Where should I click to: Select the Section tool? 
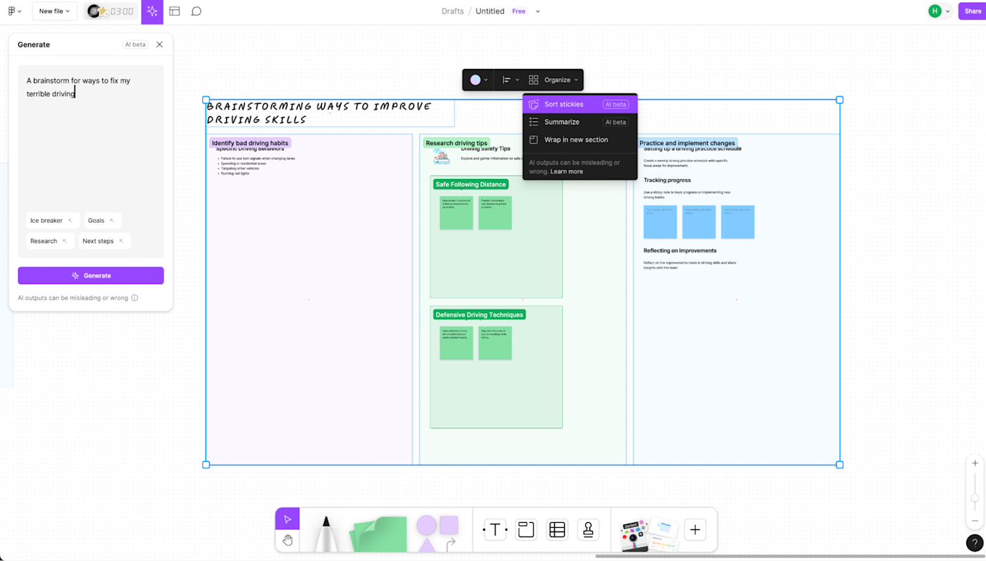[x=526, y=529]
